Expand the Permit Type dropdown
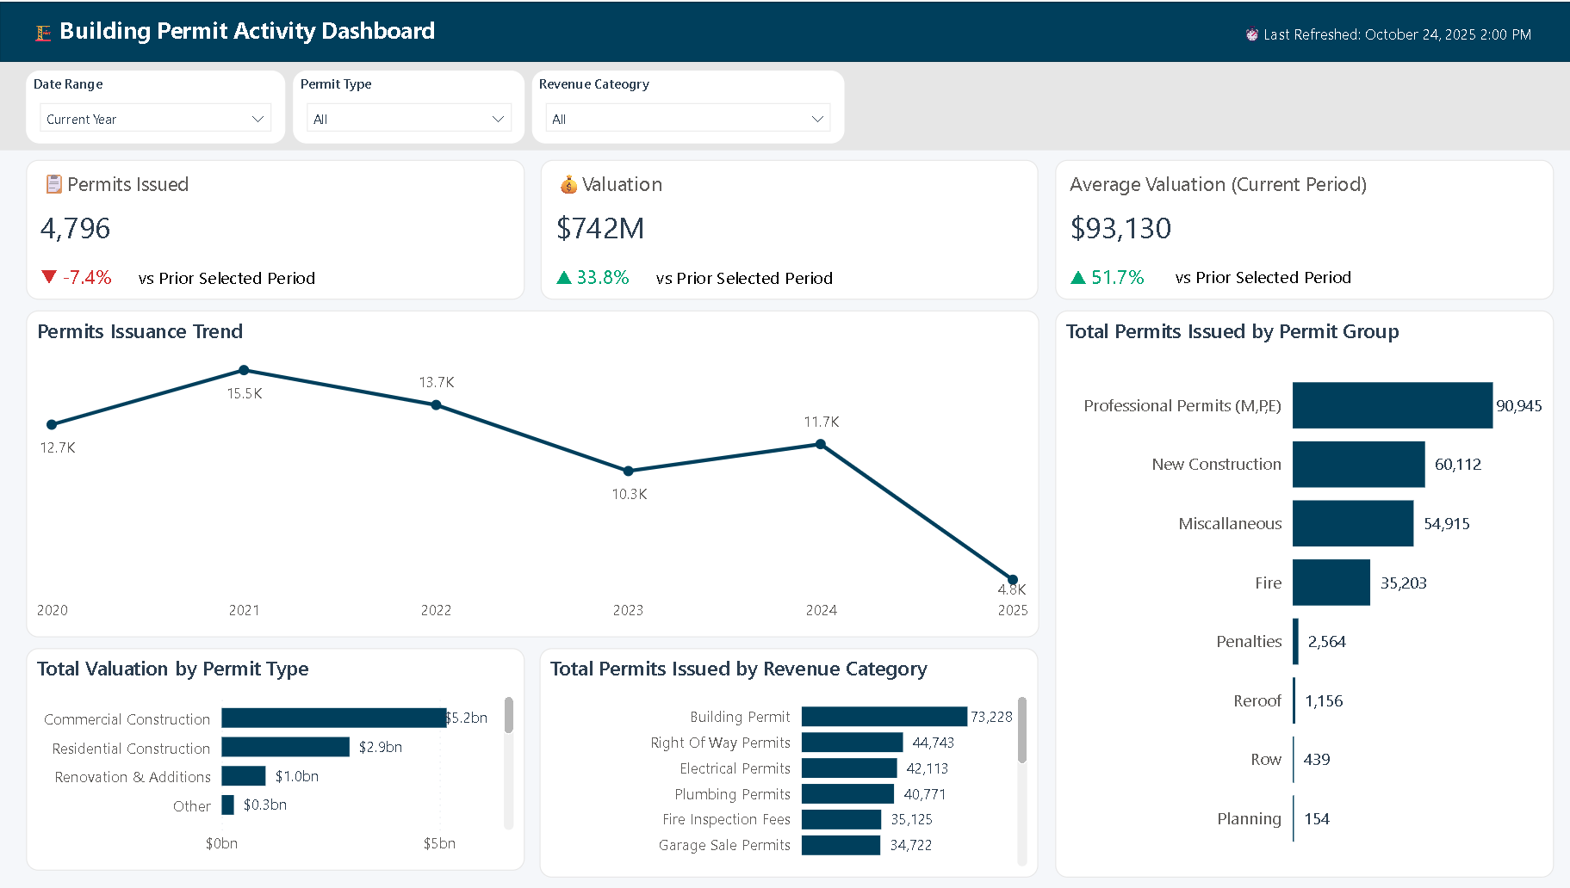The image size is (1570, 888). 408,119
